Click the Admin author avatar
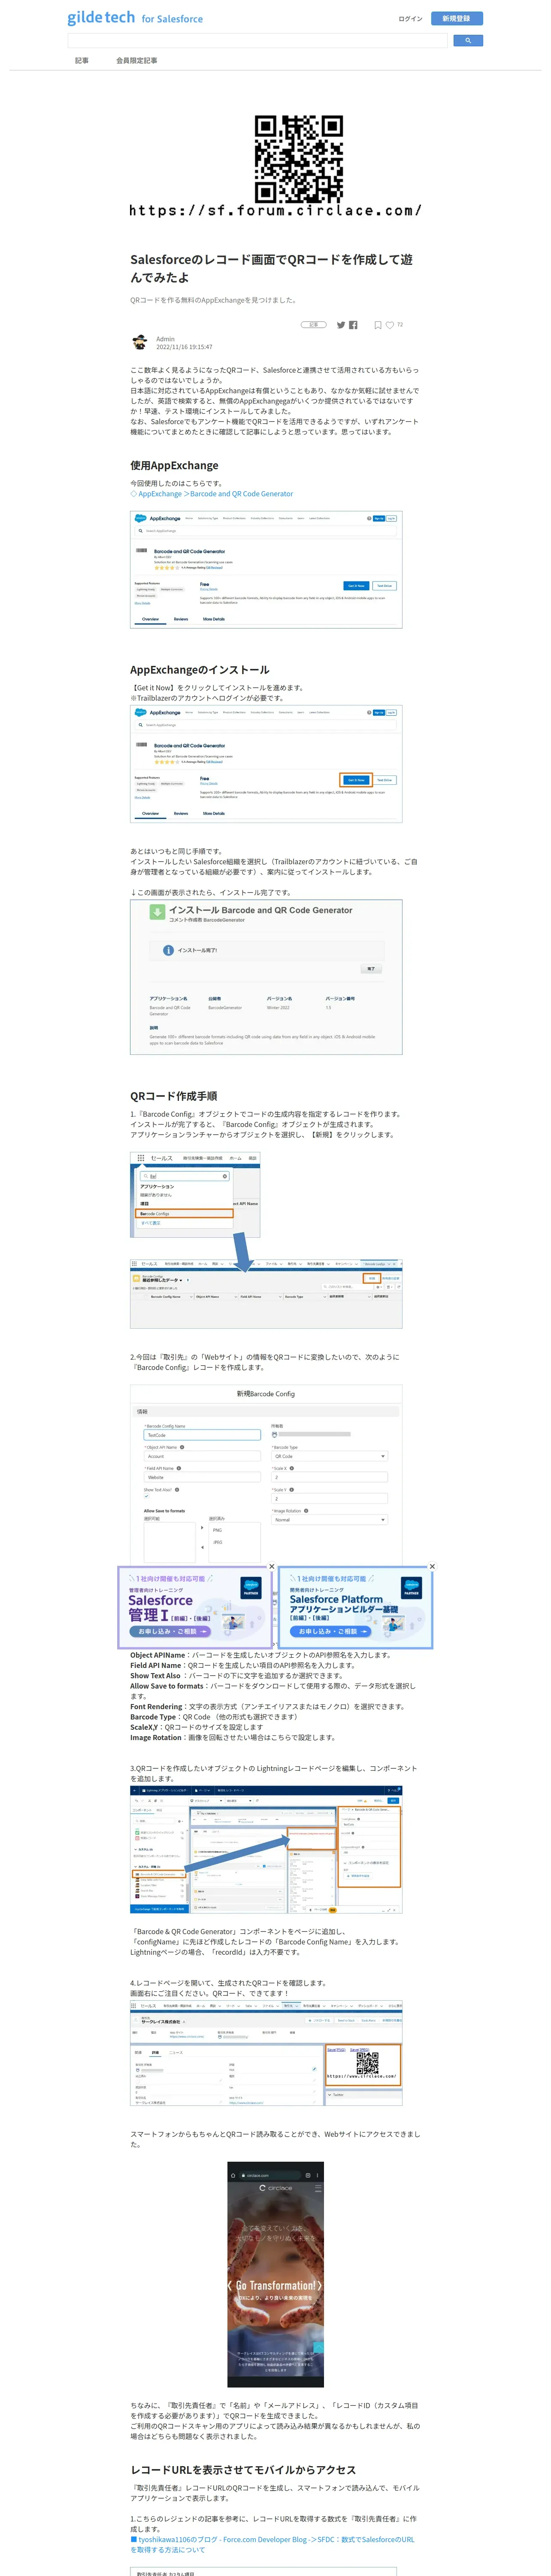551x2576 pixels. coord(140,343)
